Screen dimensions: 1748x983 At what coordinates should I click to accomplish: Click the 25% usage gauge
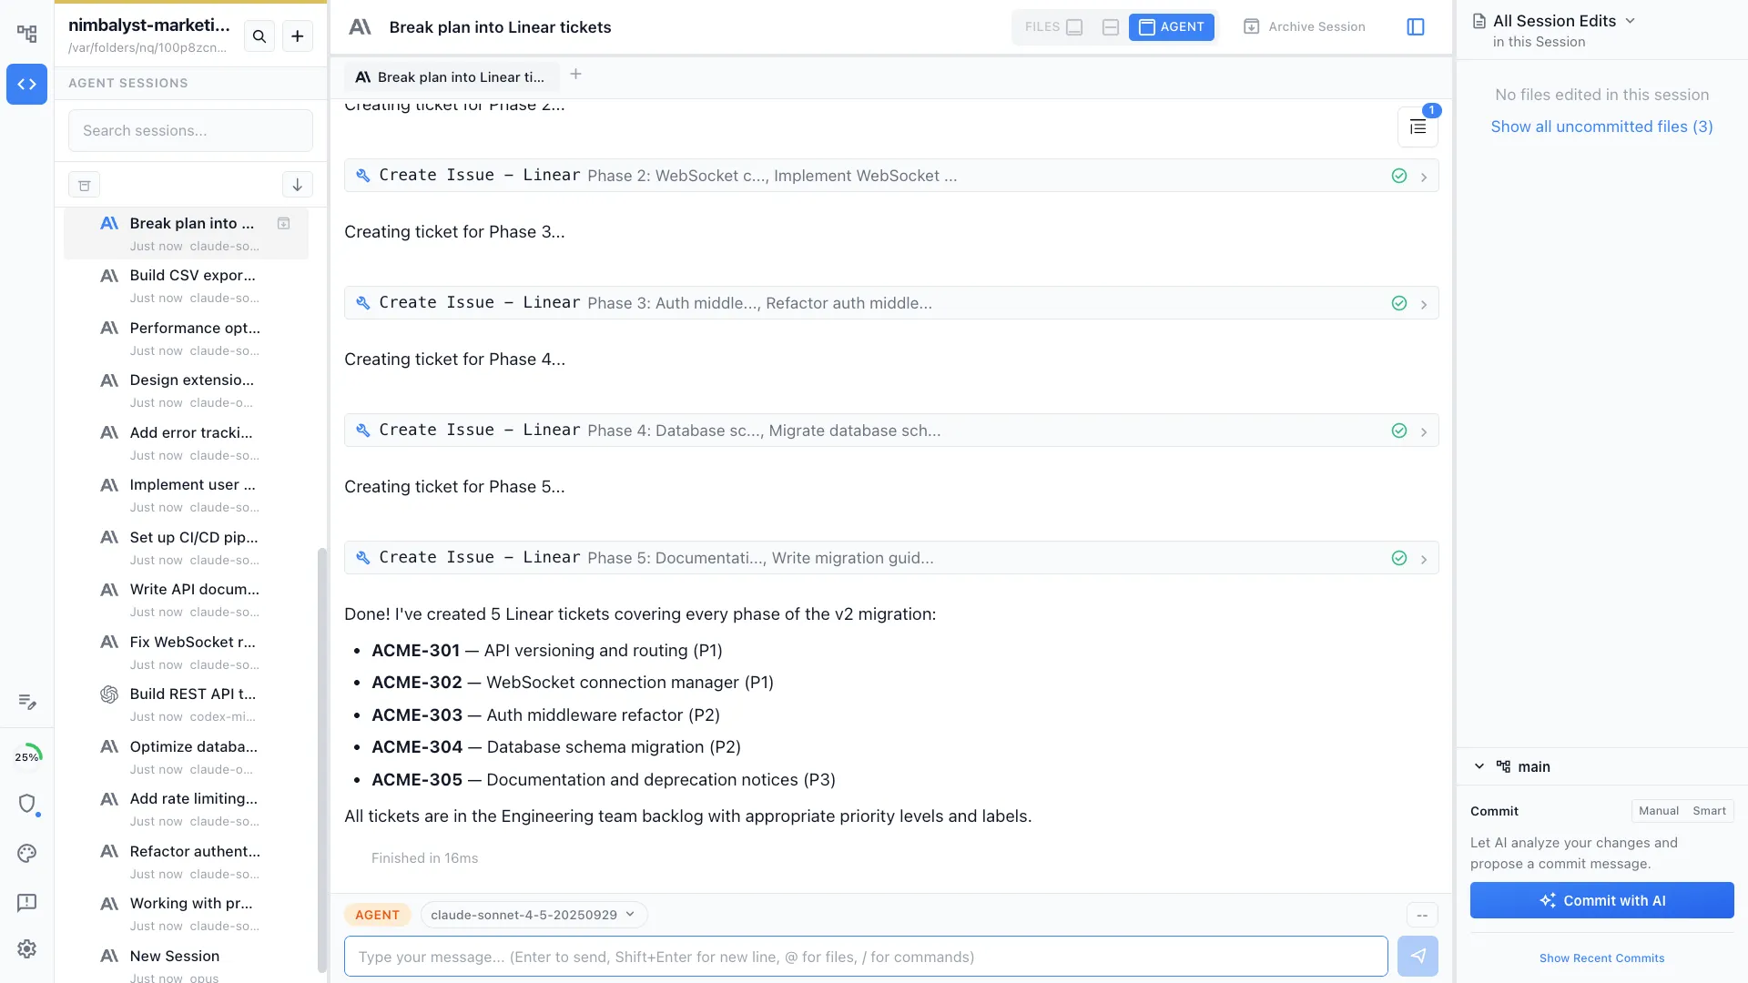click(x=28, y=755)
